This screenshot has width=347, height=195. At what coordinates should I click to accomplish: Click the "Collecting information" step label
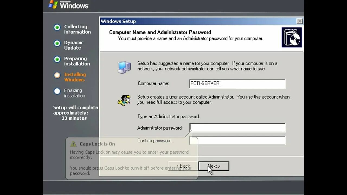(x=78, y=29)
